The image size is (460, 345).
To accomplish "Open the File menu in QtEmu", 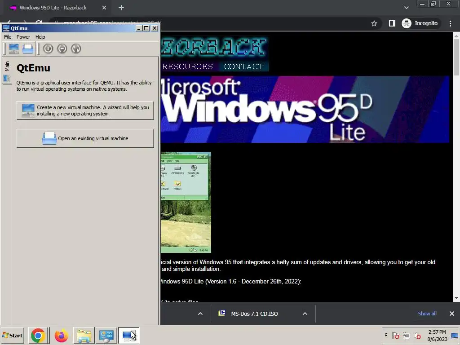I will pyautogui.click(x=8, y=37).
